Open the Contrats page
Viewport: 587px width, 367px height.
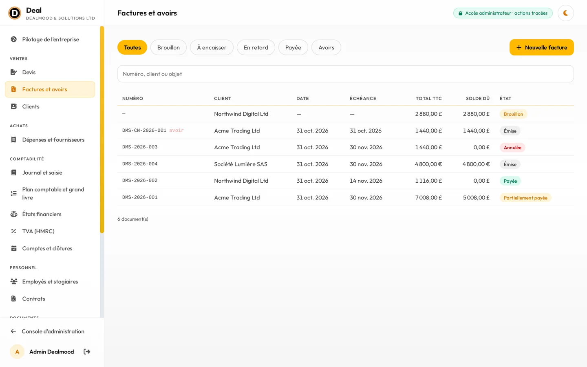[50, 298]
